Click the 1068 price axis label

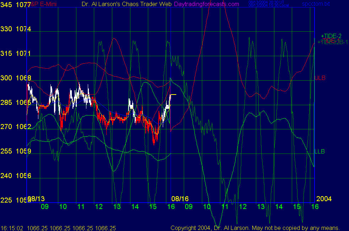point(23,78)
